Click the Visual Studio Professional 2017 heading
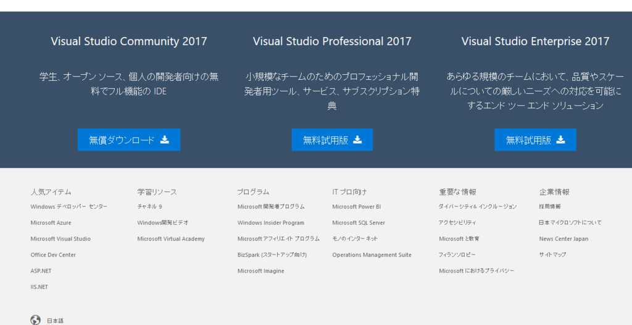Image resolution: width=632 pixels, height=325 pixels. tap(332, 41)
